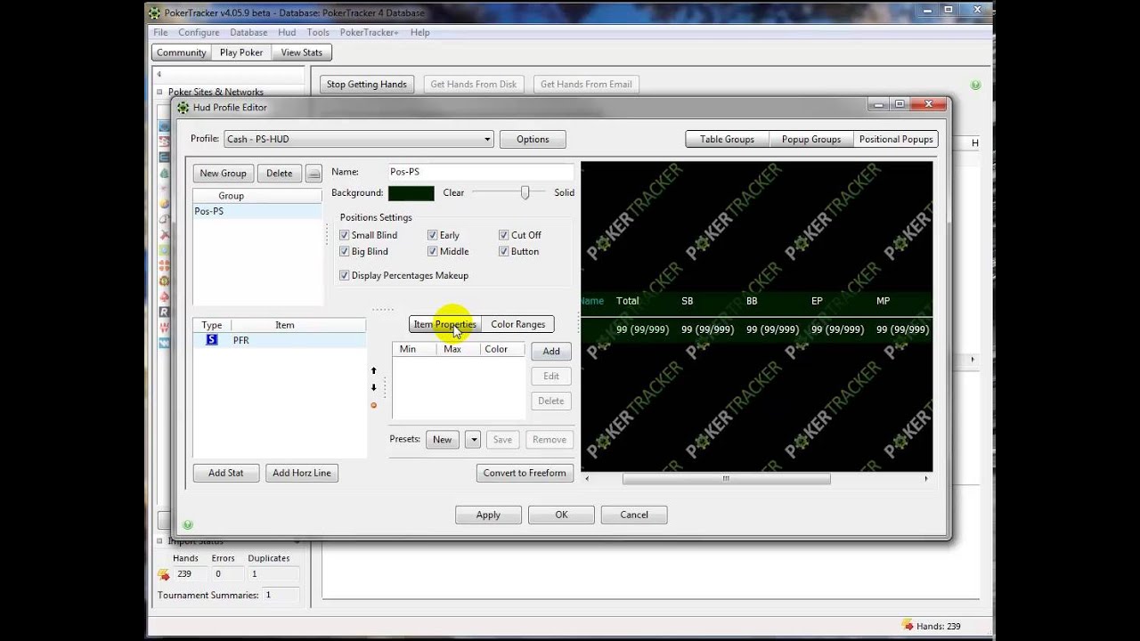Open the Database menu

[248, 32]
